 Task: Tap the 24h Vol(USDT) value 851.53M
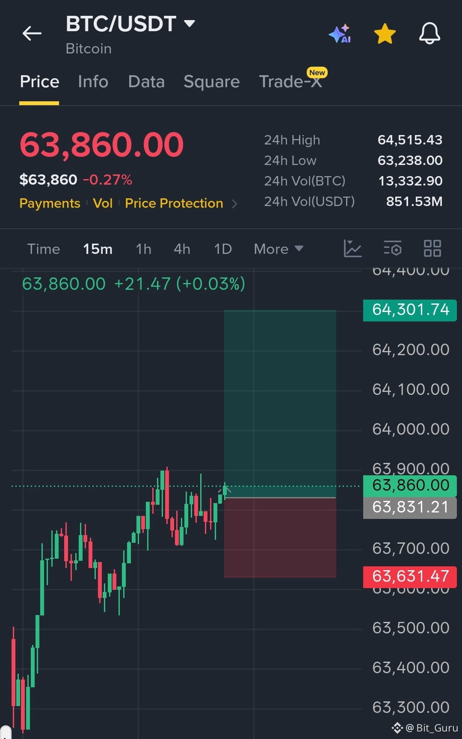point(414,202)
